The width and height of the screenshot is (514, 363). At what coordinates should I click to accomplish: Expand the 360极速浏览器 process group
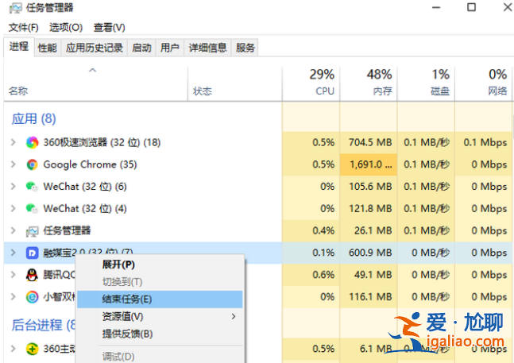coord(13,143)
